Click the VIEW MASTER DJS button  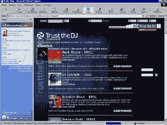(x=117, y=27)
